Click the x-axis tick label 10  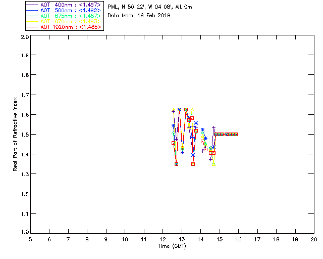click(125, 239)
